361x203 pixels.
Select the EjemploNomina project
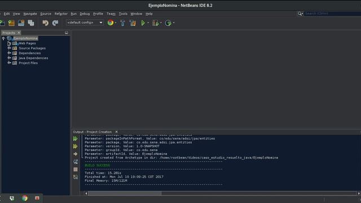pos(25,38)
